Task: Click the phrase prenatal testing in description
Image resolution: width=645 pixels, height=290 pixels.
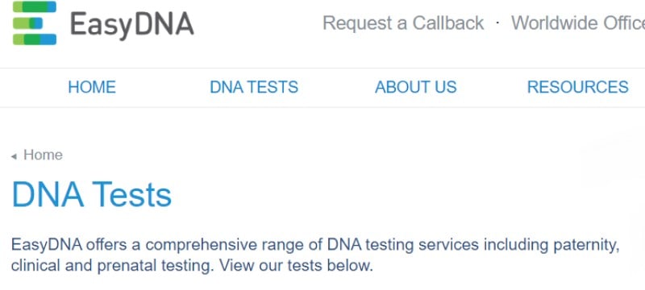Action: [155, 265]
